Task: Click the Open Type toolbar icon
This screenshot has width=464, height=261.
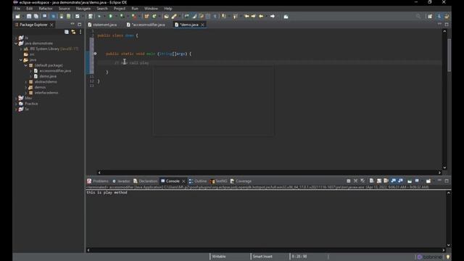Action: (166, 16)
